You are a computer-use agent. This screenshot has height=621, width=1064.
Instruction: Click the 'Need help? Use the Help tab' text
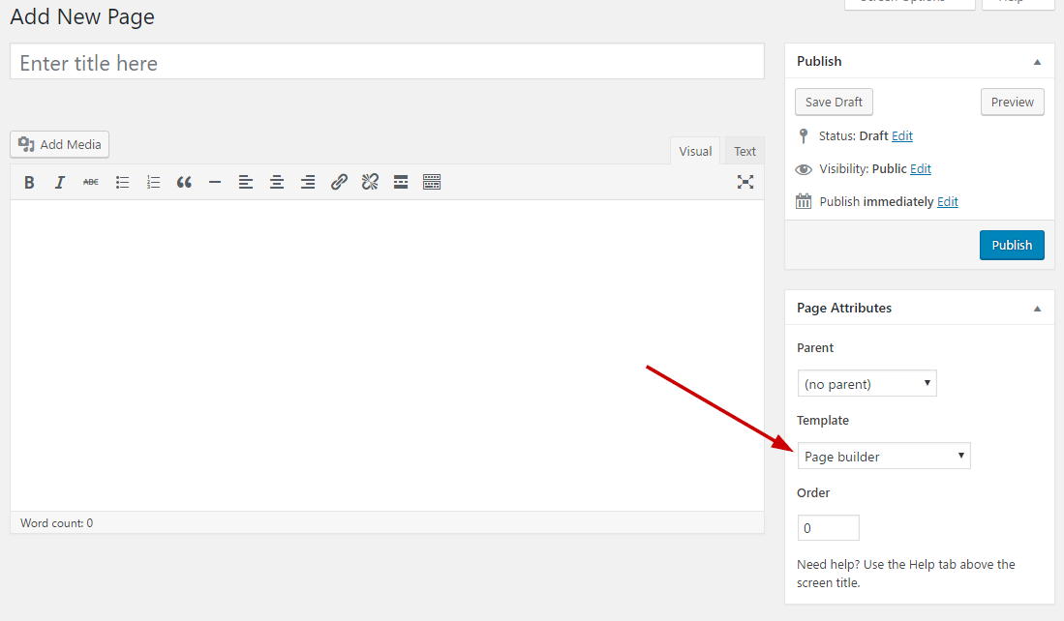point(906,574)
